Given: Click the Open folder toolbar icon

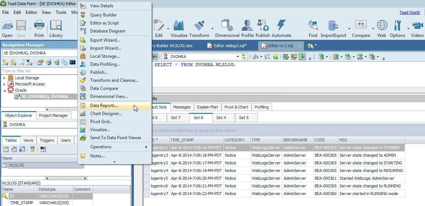Looking at the screenshot, I should pos(7,26).
